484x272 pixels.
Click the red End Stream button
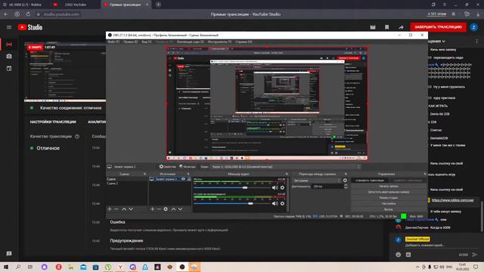coord(438,27)
